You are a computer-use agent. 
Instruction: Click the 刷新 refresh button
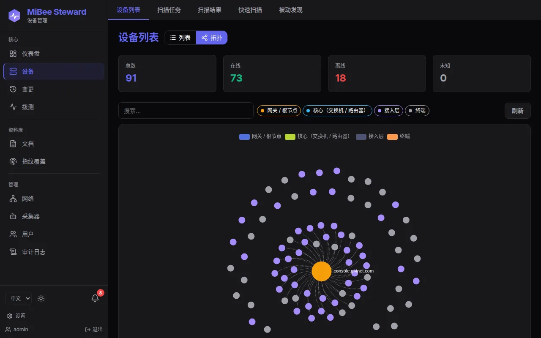pyautogui.click(x=518, y=111)
